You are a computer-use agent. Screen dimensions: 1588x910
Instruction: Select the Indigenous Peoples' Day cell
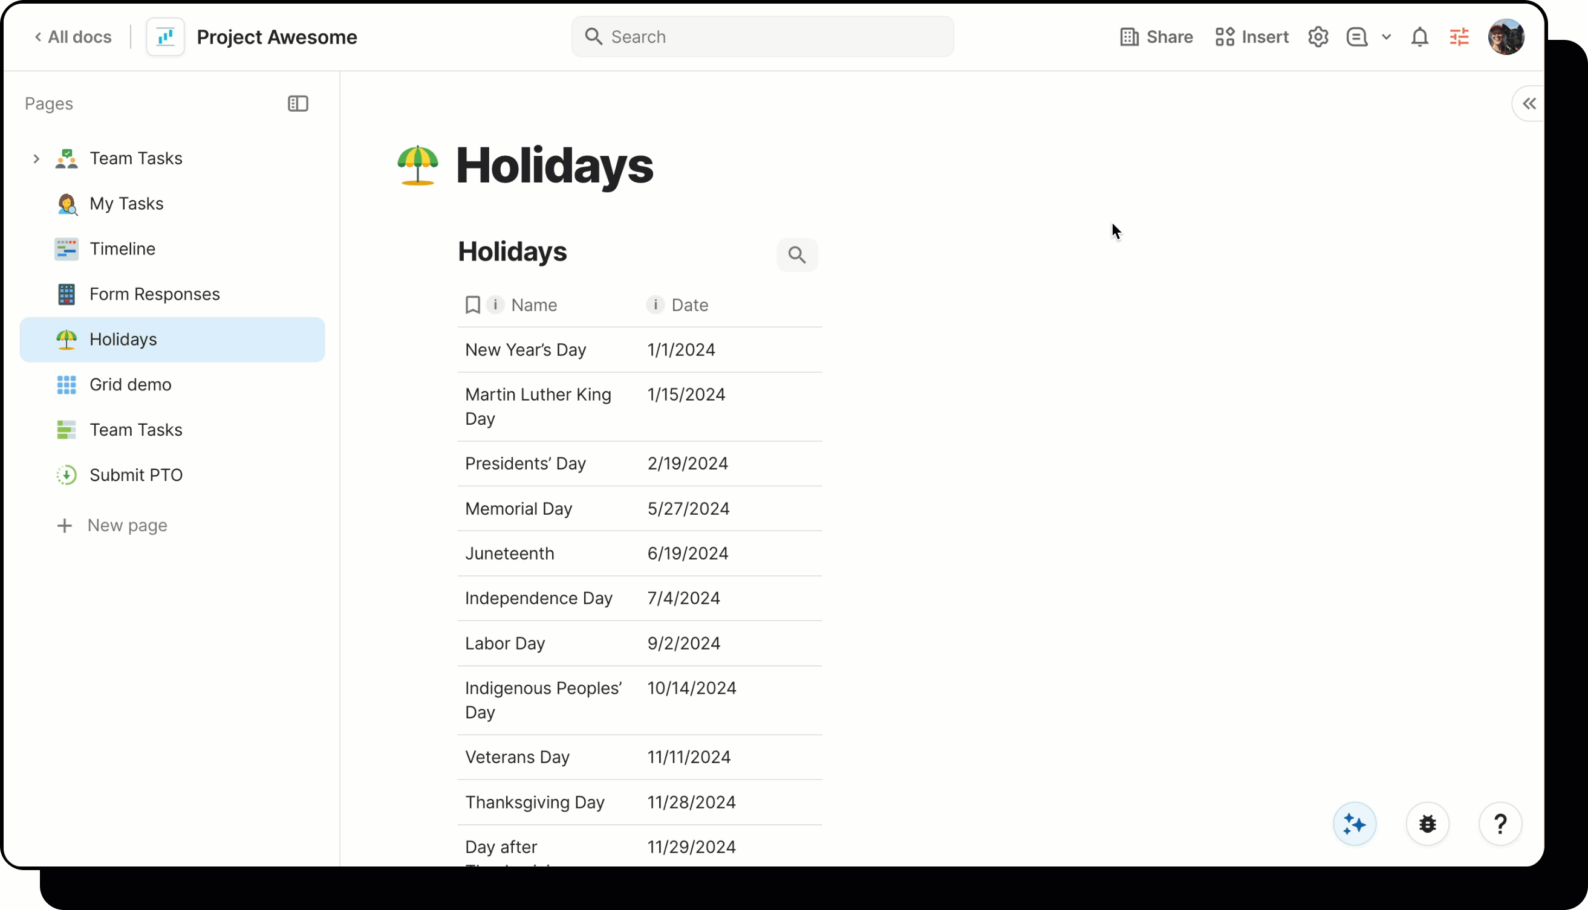[x=548, y=700]
